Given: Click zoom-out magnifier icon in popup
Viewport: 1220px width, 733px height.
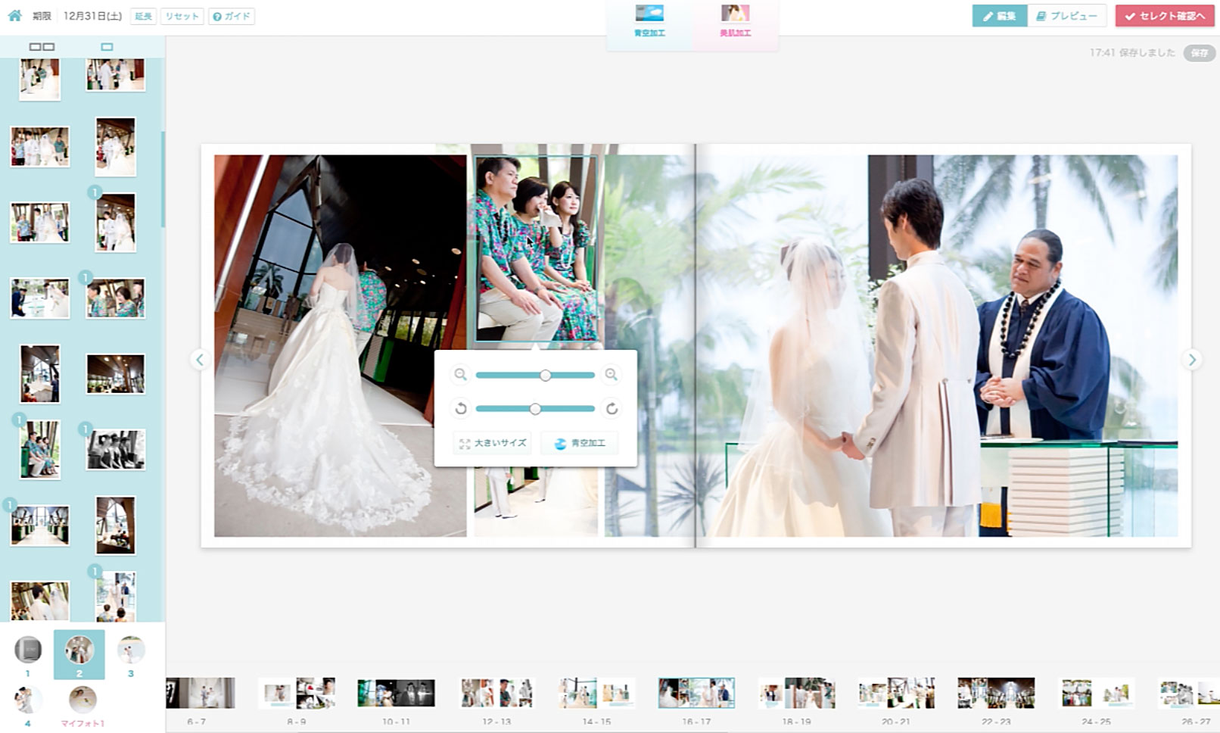Looking at the screenshot, I should tap(460, 374).
